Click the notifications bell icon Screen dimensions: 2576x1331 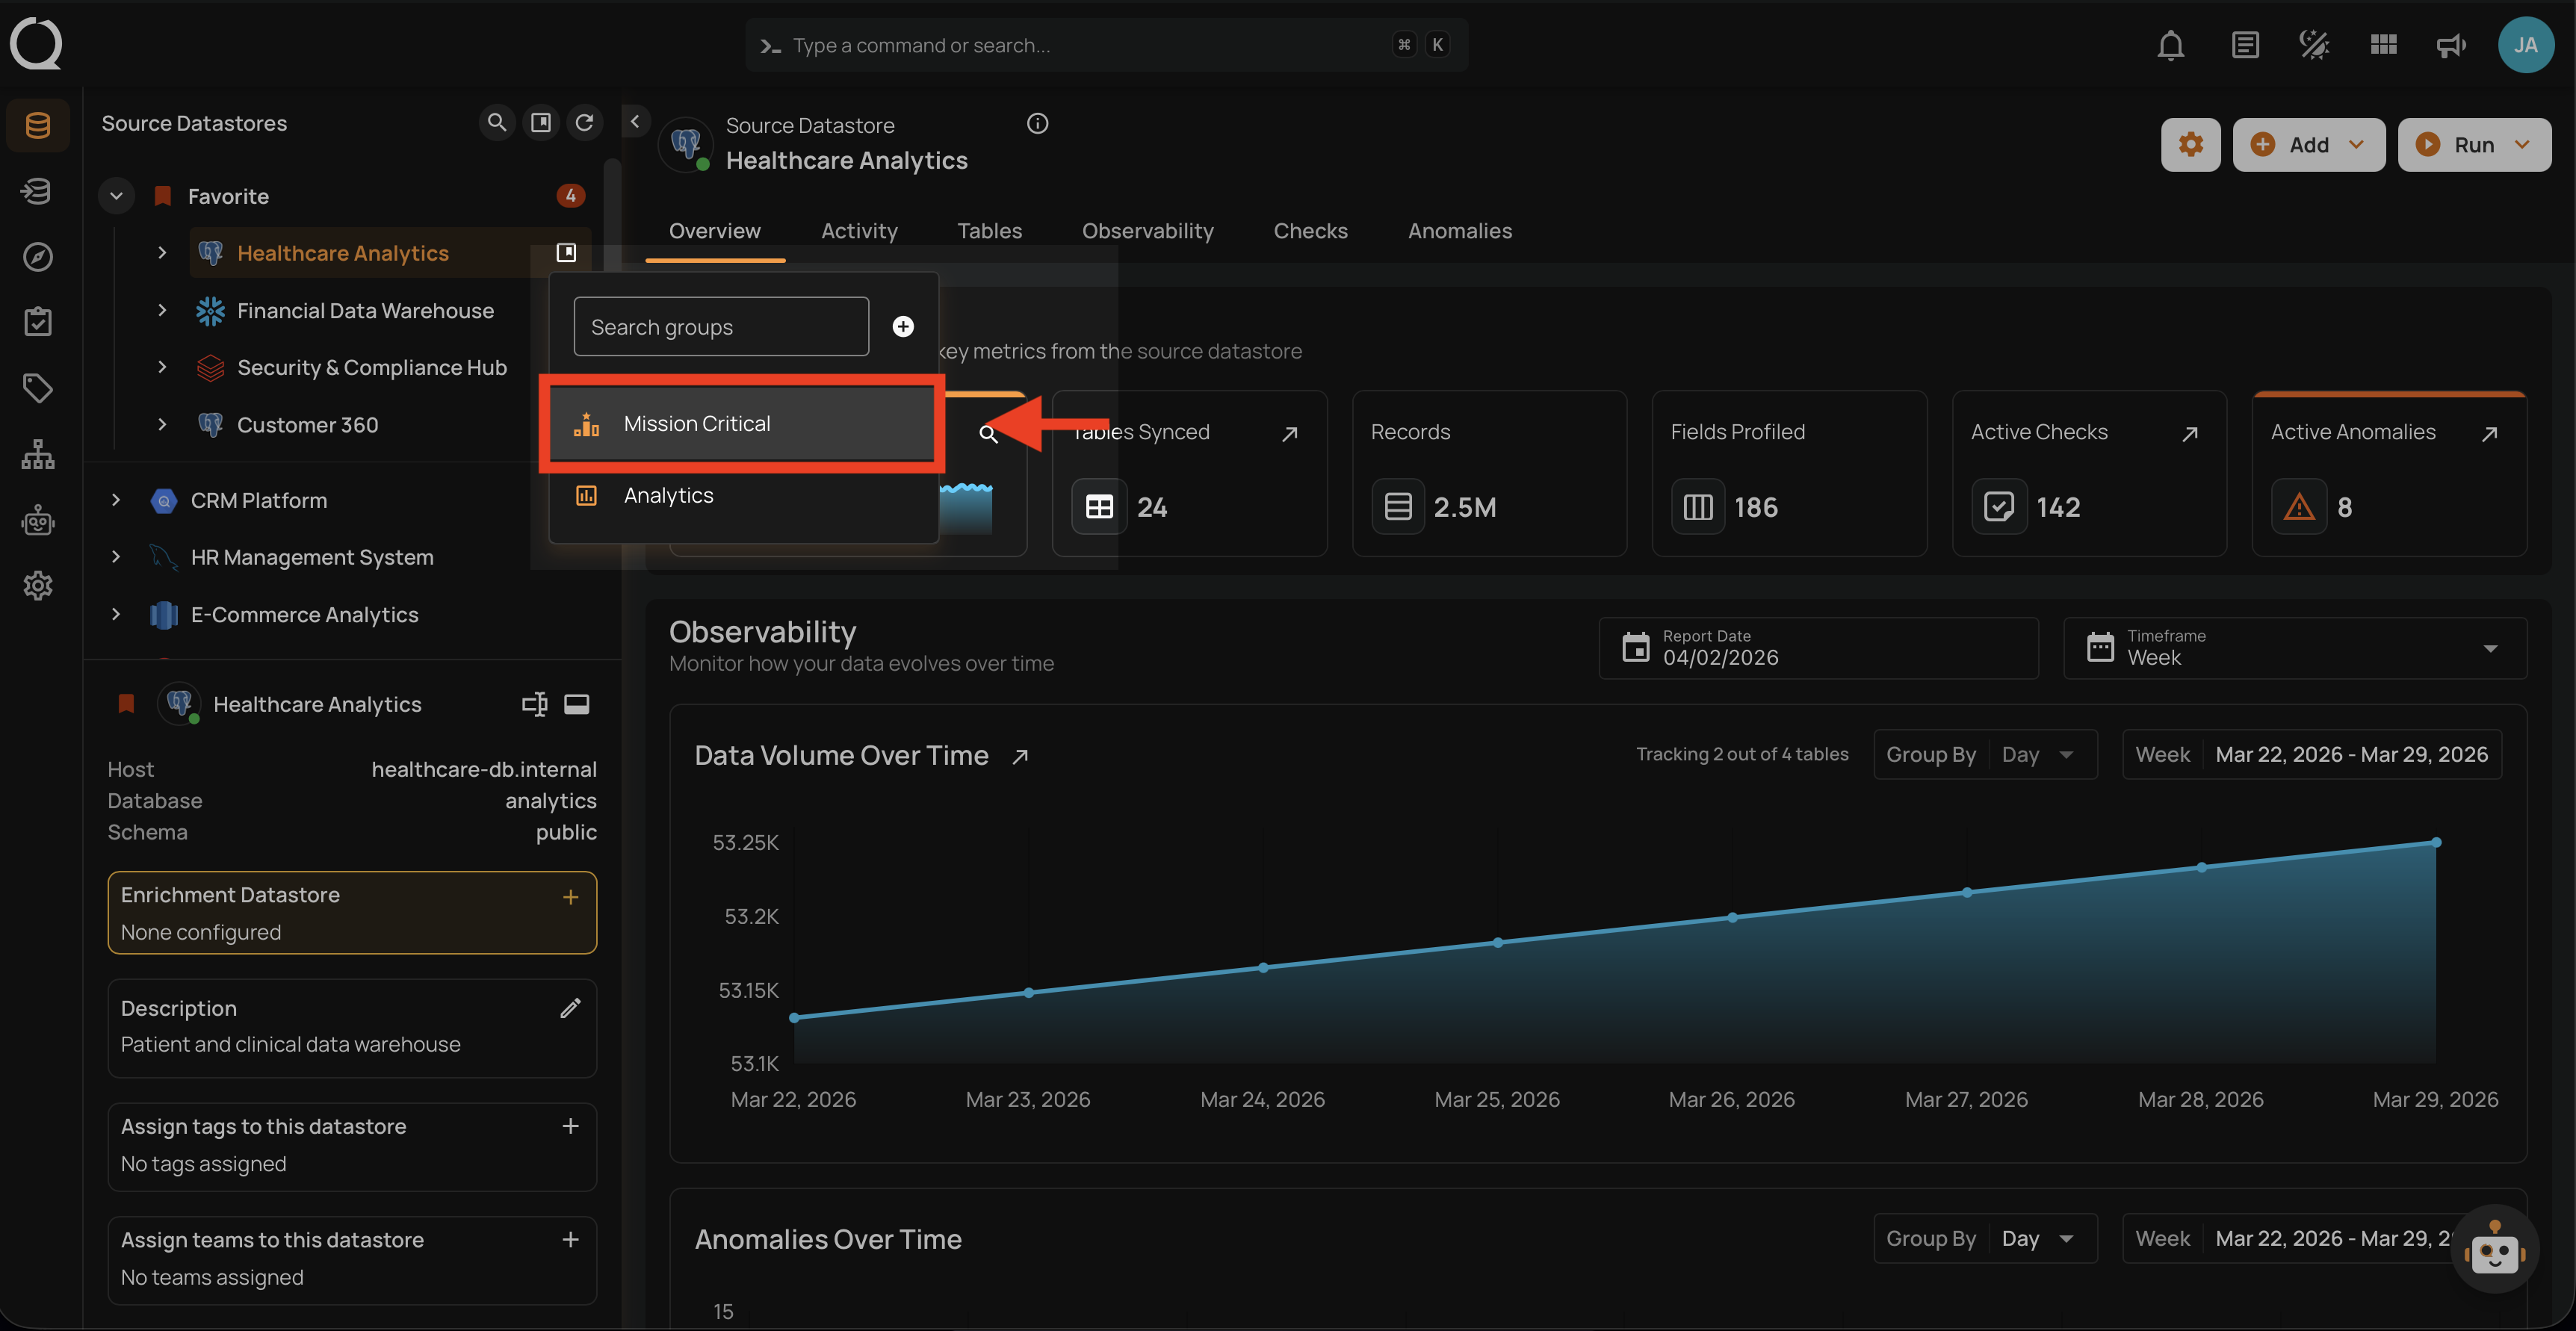coord(2170,45)
